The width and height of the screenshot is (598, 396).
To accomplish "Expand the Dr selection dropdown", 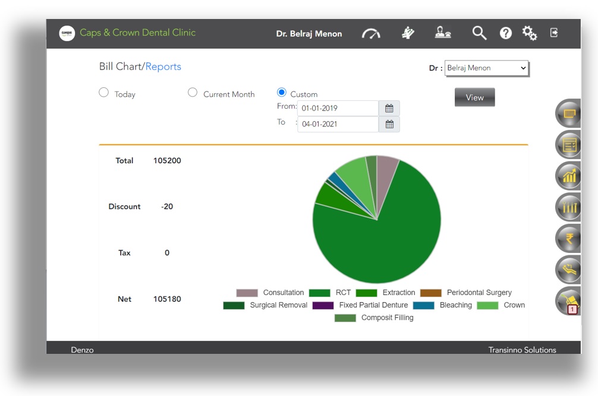I will [486, 68].
